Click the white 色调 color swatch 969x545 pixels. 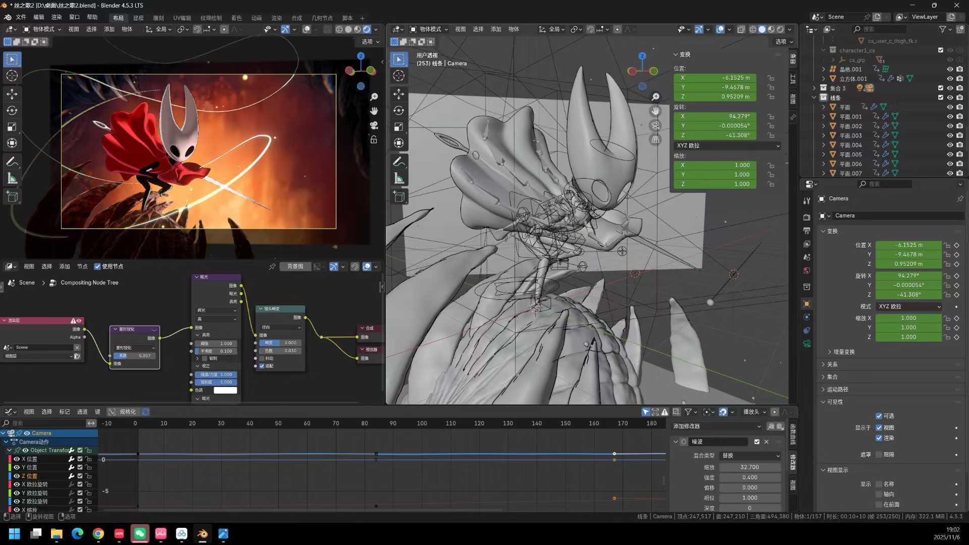tap(226, 390)
